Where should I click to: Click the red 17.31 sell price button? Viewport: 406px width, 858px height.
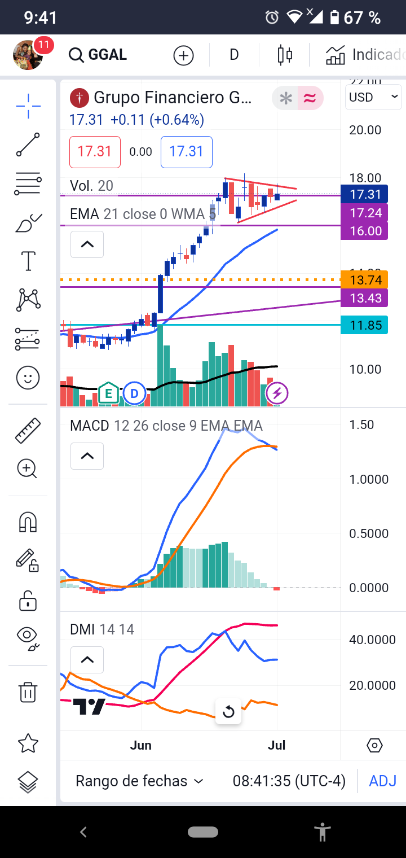[x=95, y=152]
